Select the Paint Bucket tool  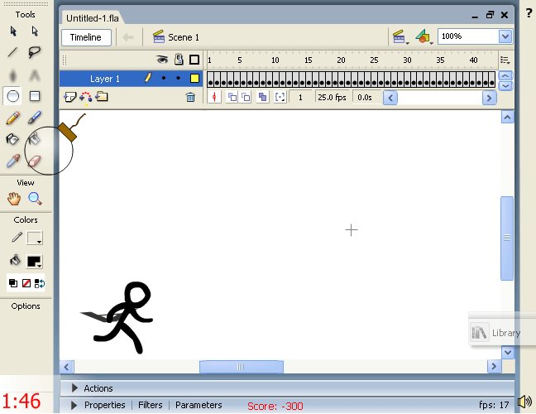coord(35,139)
